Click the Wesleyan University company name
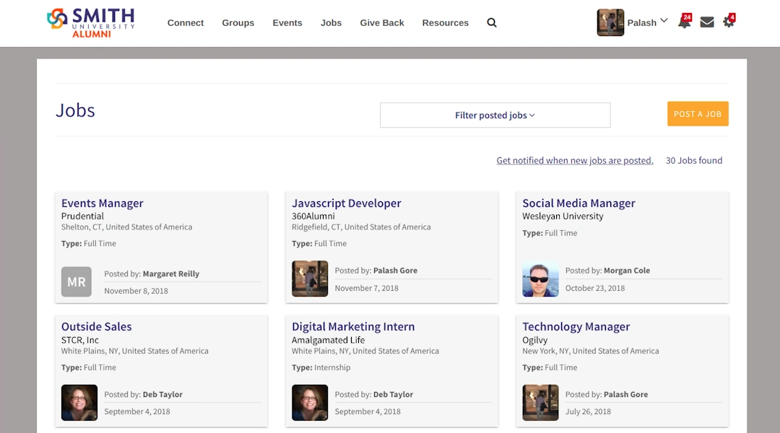Image resolution: width=780 pixels, height=433 pixels. click(x=563, y=216)
